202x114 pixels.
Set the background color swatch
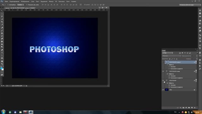(x=3, y=70)
